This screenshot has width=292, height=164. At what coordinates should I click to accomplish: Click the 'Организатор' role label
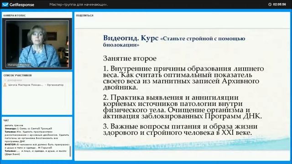55,85
